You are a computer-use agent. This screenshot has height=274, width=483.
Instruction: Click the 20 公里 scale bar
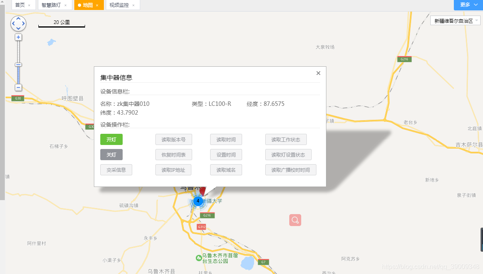(x=62, y=24)
